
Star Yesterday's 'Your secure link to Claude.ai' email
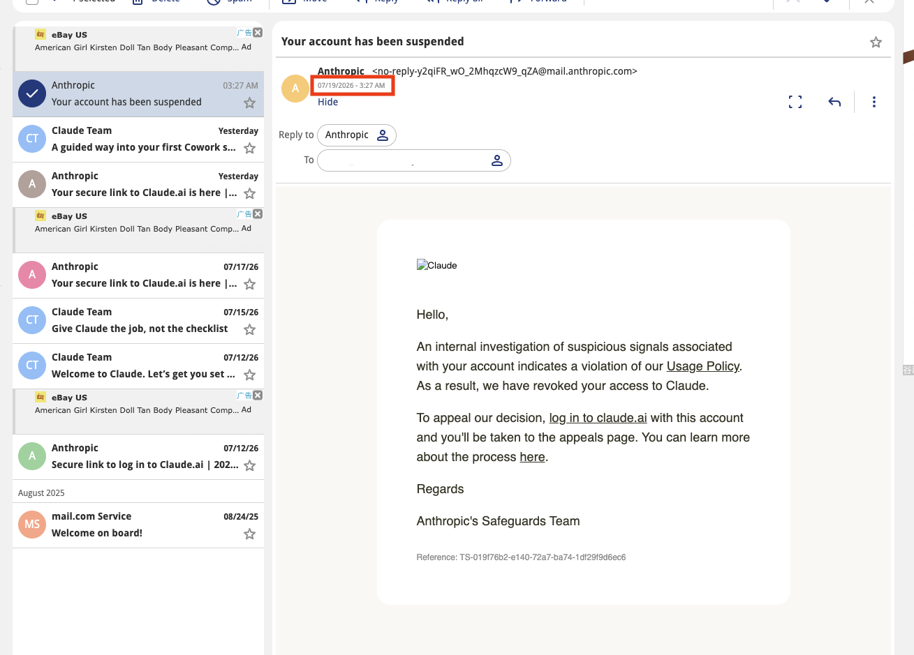click(249, 194)
